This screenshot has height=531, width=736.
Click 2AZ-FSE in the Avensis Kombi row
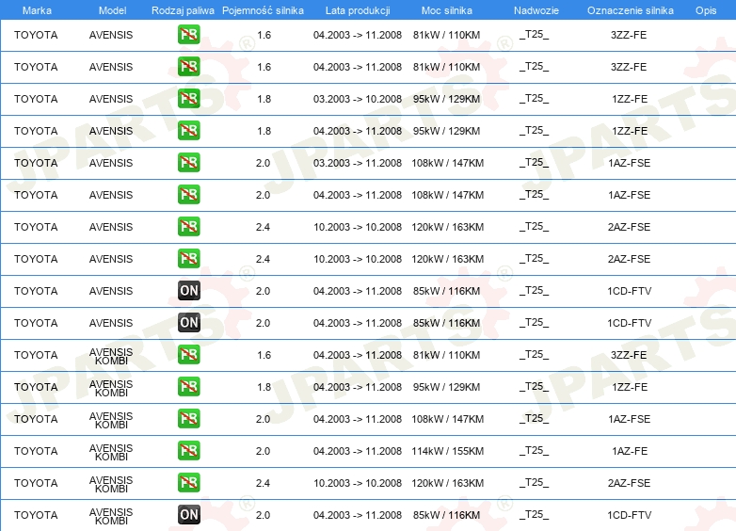(x=629, y=483)
